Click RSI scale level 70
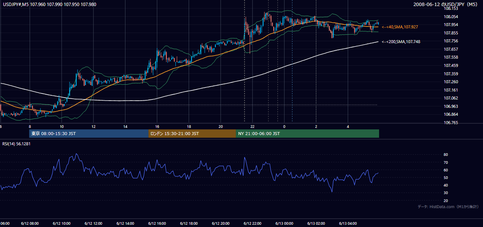483x227 pixels. click(x=446, y=162)
